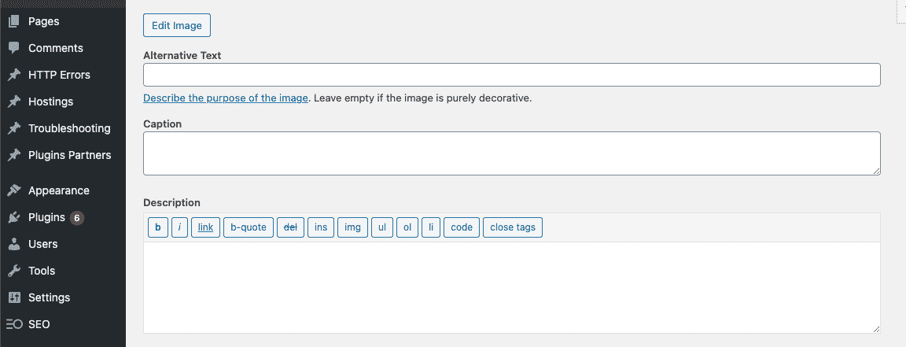Toggle bold with the b button
This screenshot has height=347, width=906.
[x=158, y=227]
